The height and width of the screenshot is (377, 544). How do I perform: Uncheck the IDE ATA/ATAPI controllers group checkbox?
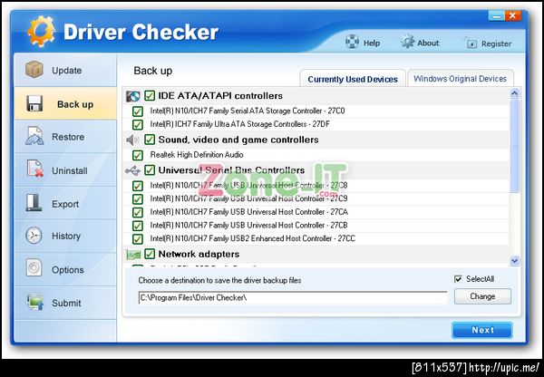click(150, 96)
